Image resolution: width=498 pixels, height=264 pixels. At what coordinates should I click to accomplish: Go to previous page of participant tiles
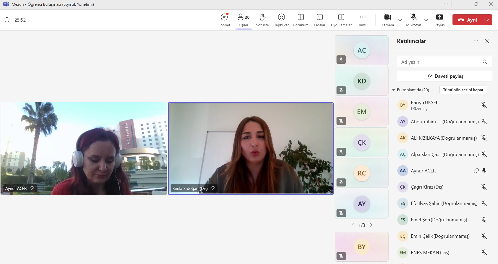pyautogui.click(x=353, y=225)
